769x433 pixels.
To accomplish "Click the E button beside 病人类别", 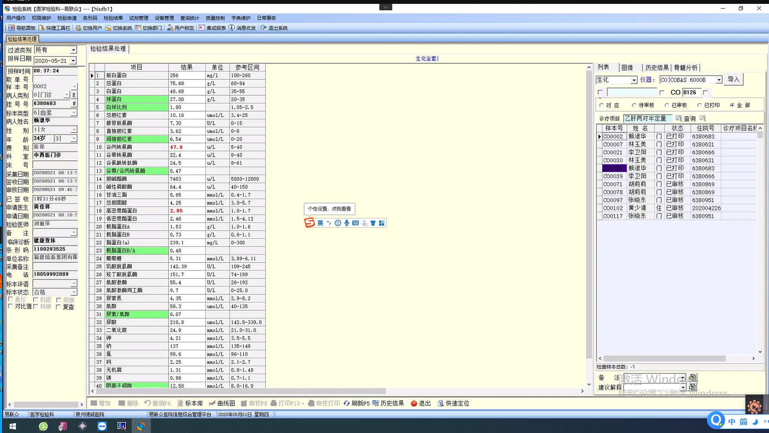I will pyautogui.click(x=74, y=95).
